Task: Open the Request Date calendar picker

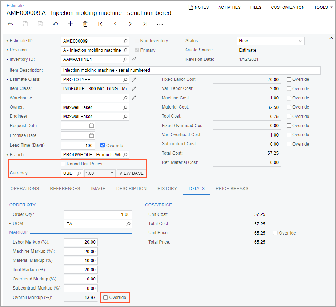Action: point(92,126)
